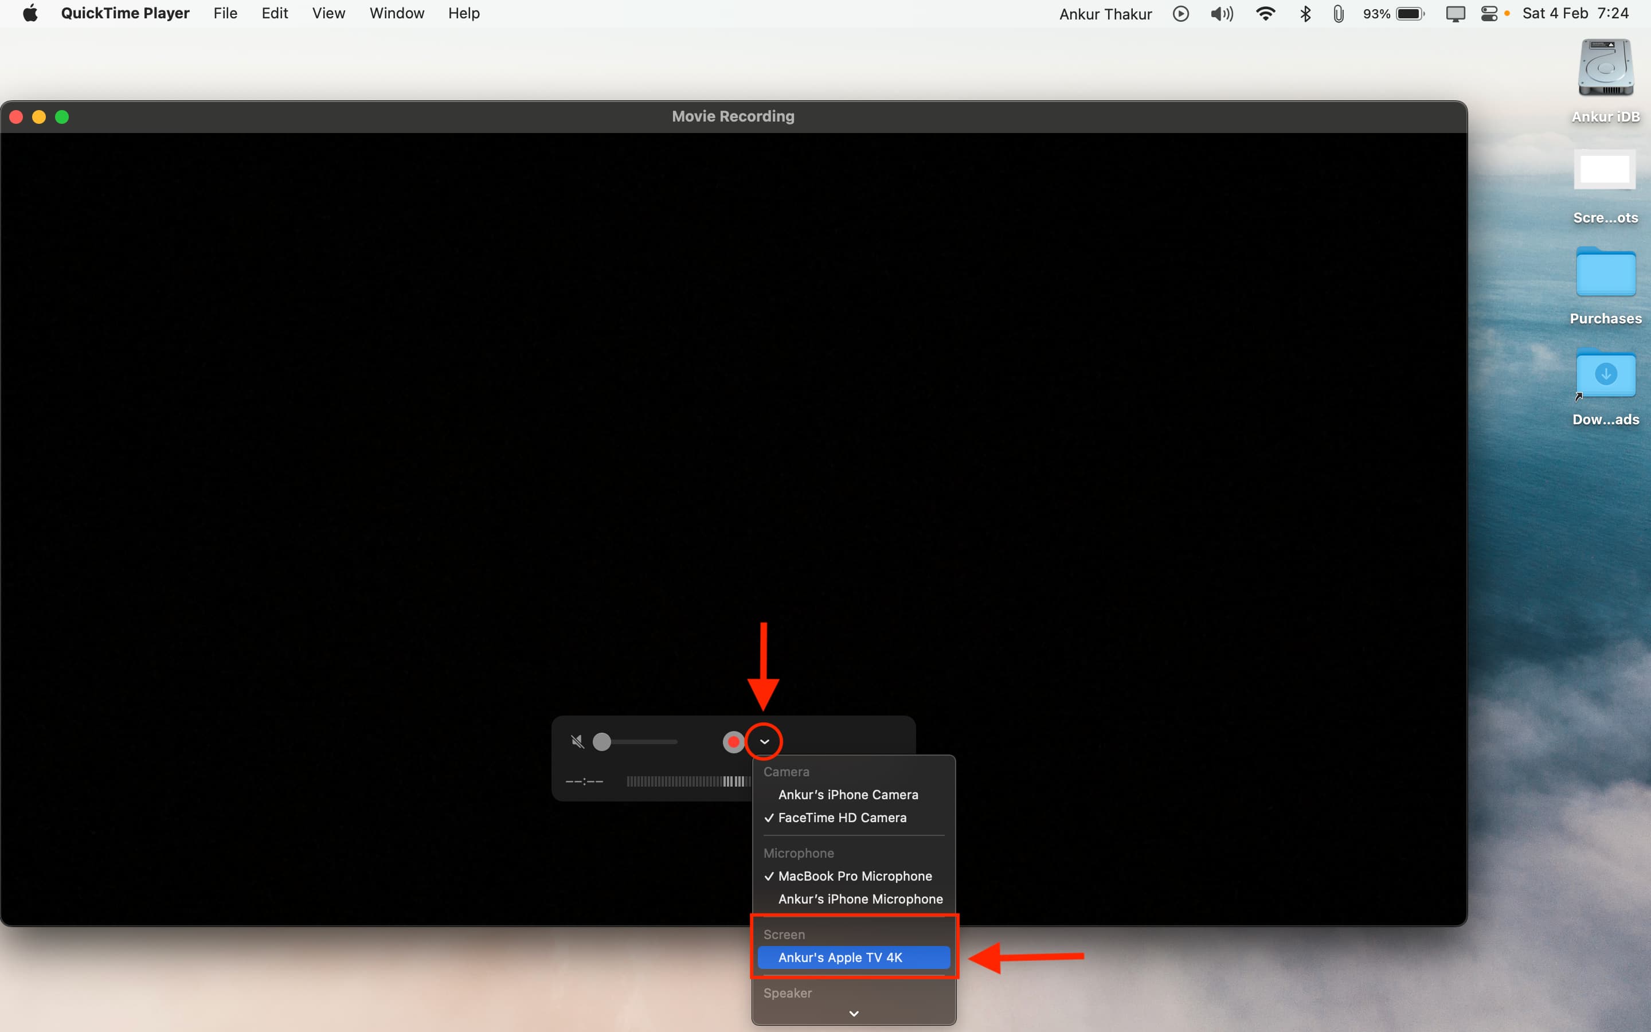Image resolution: width=1651 pixels, height=1032 pixels.
Task: Click the Bluetooth status icon
Action: click(x=1305, y=14)
